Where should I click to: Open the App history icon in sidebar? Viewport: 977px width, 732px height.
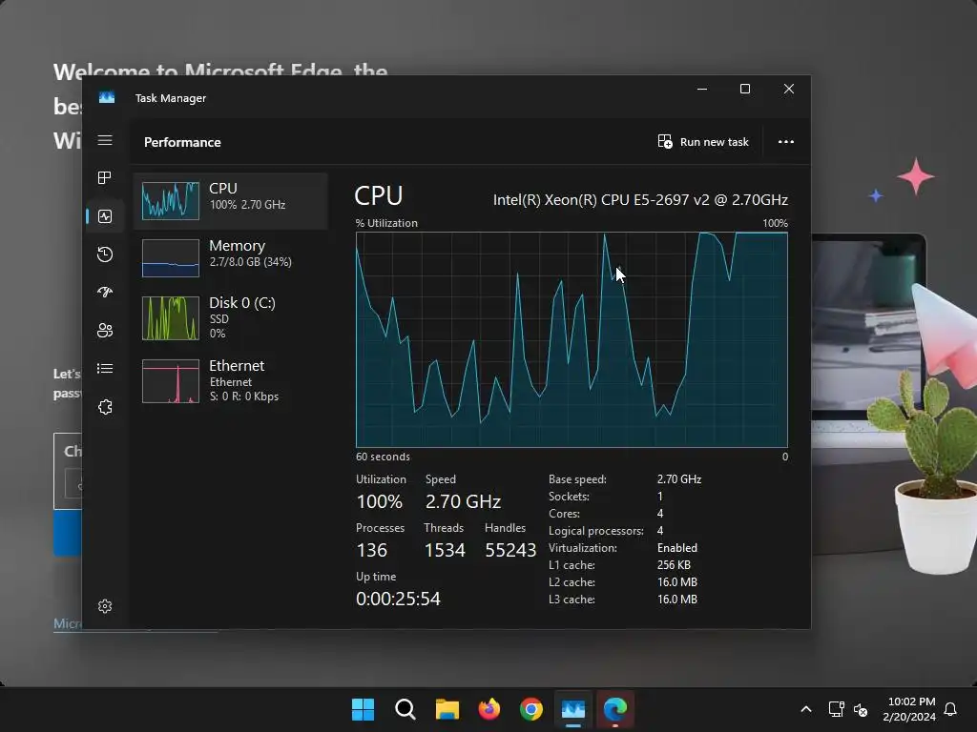105,254
